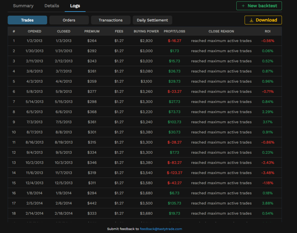Click the plus icon in New backtest
This screenshot has height=233, width=297.
(243, 6)
